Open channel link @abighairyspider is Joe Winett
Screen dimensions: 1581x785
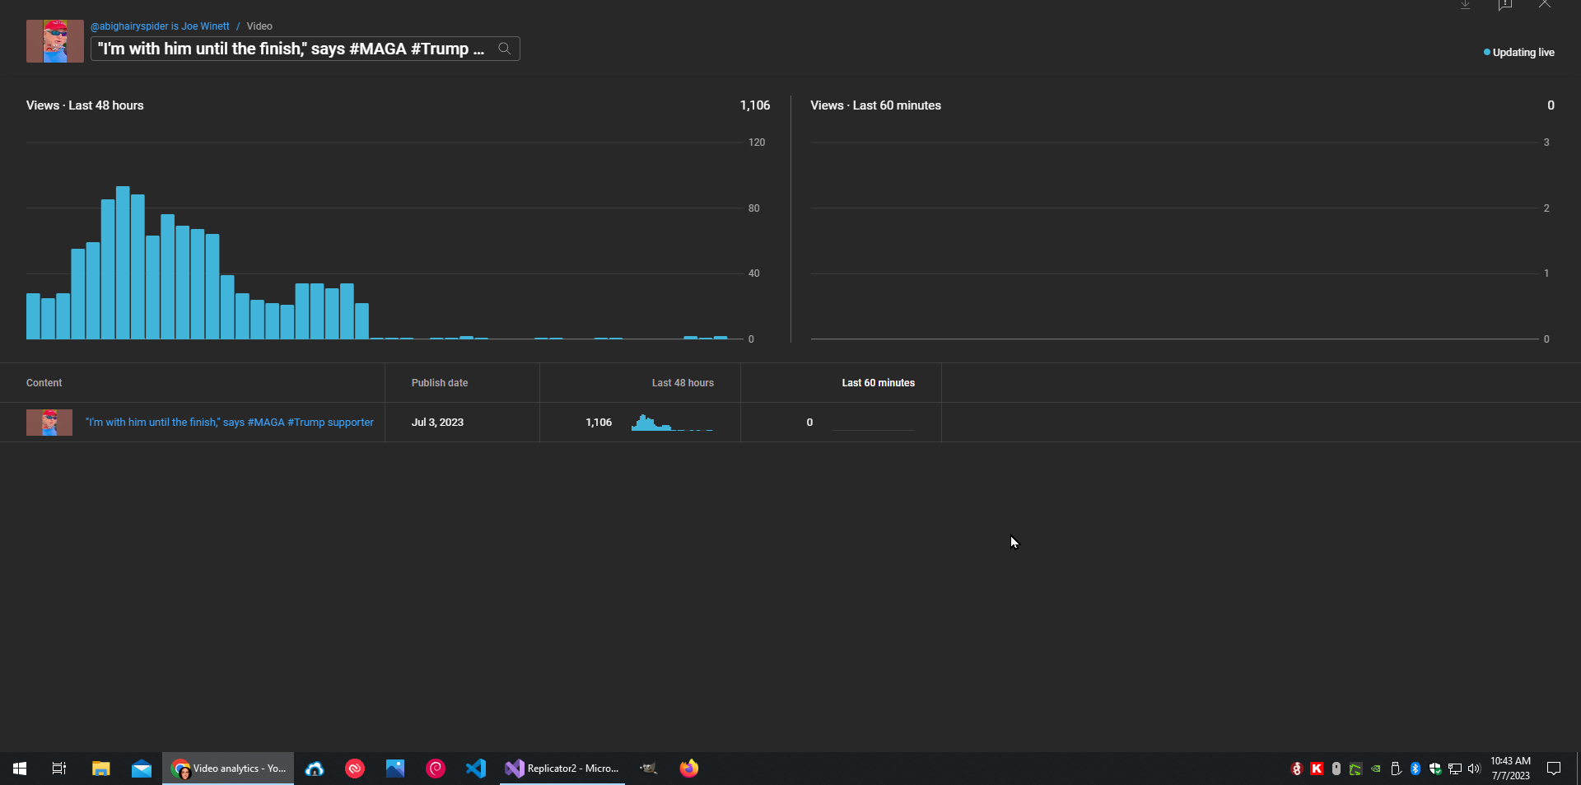[160, 26]
